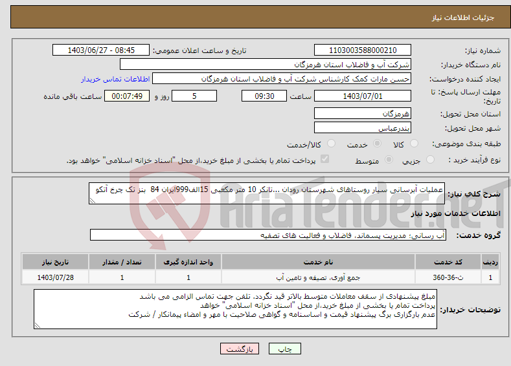Screen dimensions: 511x366
Task: Click the بازگشت back button
Action: pos(240,349)
